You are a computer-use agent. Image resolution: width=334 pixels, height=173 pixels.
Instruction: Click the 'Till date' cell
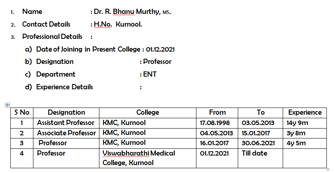click(260, 158)
